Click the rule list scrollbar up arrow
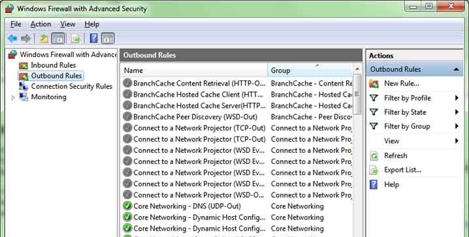 357,69
